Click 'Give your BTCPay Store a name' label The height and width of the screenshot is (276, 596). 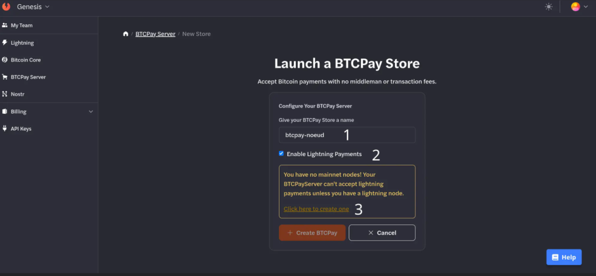click(x=316, y=120)
